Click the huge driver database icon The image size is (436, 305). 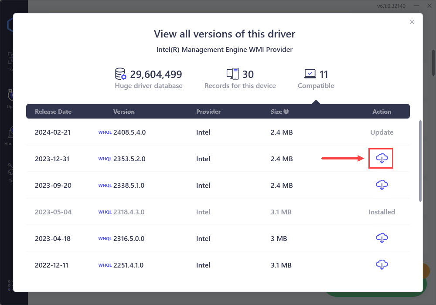(x=121, y=74)
